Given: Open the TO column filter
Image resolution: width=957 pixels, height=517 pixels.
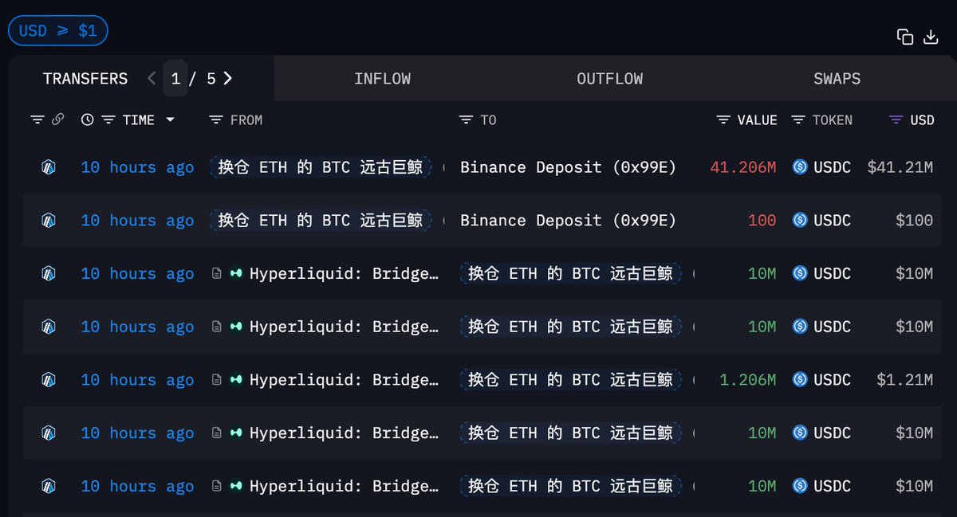Looking at the screenshot, I should (x=467, y=119).
